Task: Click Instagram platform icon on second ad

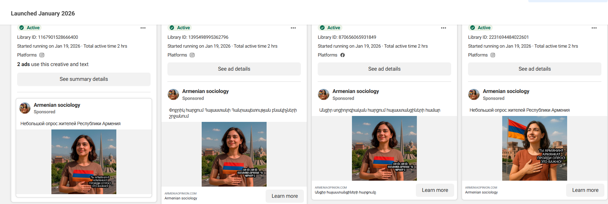Action: click(x=192, y=55)
